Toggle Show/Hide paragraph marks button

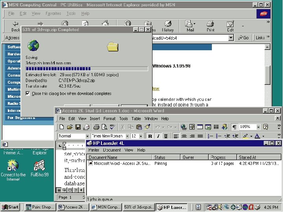pyautogui.click(x=234, y=127)
